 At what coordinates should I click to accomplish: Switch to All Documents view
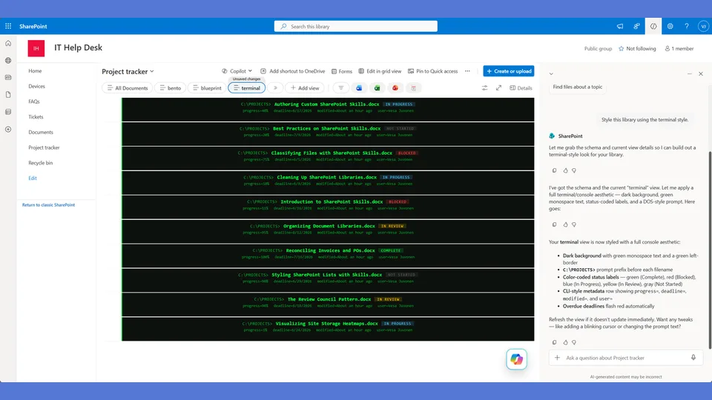pos(127,88)
